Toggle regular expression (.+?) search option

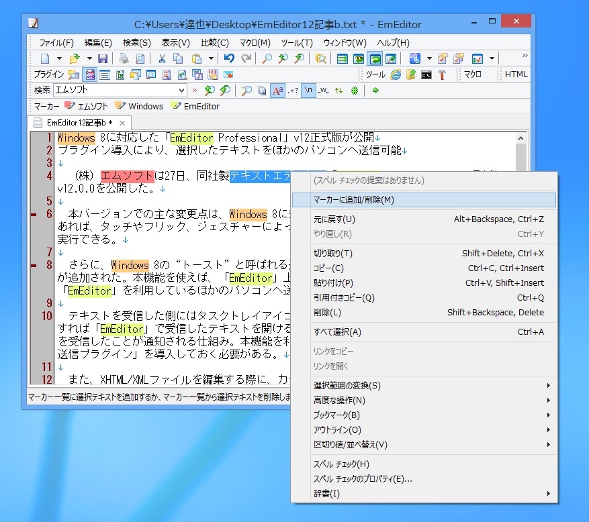(293, 91)
